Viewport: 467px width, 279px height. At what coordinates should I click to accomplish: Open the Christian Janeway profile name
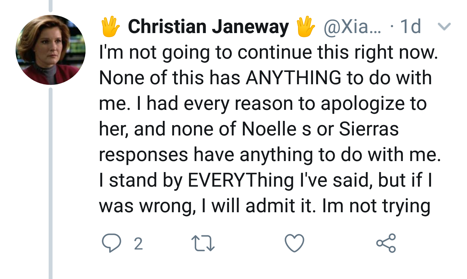[208, 27]
